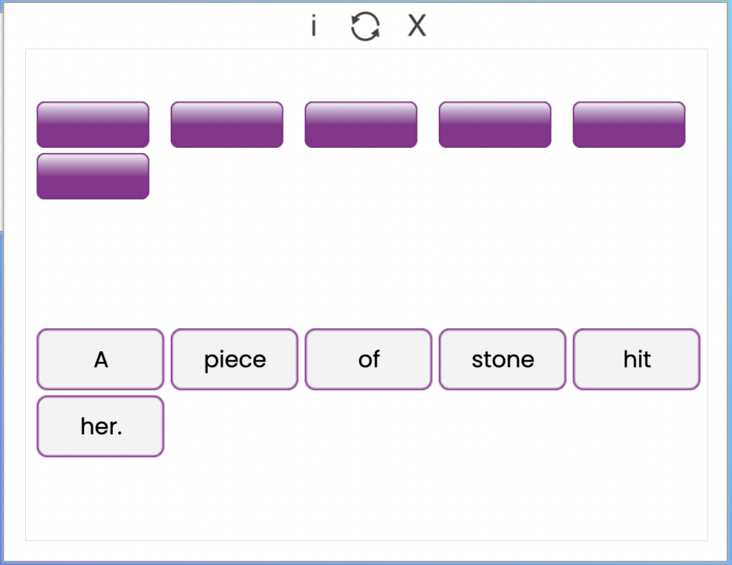Pick the word tile "of"

pos(368,359)
